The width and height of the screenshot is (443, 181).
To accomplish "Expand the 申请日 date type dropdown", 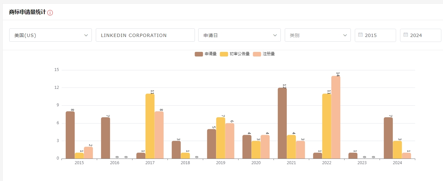I will (239, 35).
